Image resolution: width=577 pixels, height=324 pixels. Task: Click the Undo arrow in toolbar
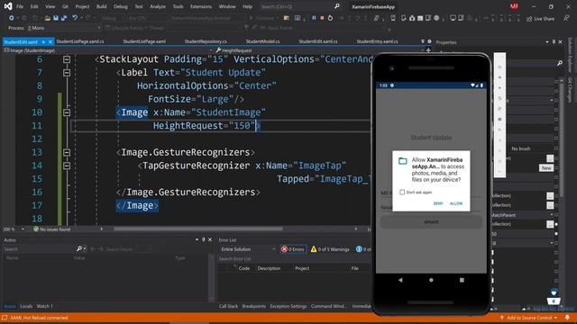(x=75, y=18)
